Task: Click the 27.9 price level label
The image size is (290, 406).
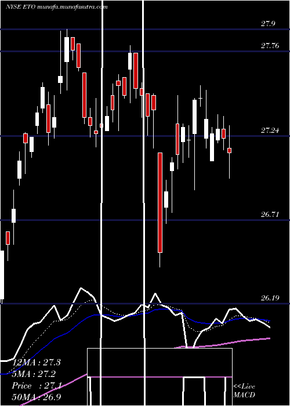Action: point(268,24)
